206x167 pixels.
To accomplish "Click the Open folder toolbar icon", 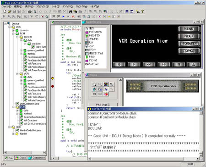I will pos(10,11).
